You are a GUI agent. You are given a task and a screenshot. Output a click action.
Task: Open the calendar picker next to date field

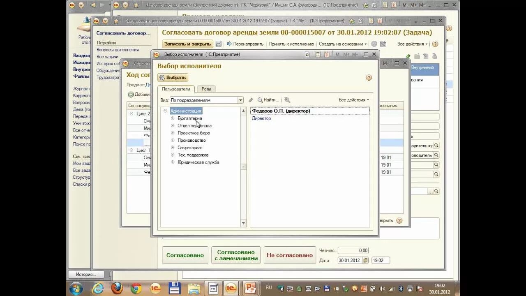pyautogui.click(x=366, y=260)
